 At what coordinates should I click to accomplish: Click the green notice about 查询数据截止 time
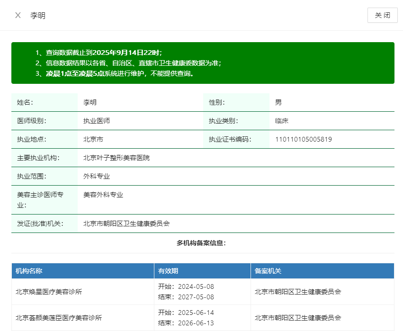click(101, 53)
